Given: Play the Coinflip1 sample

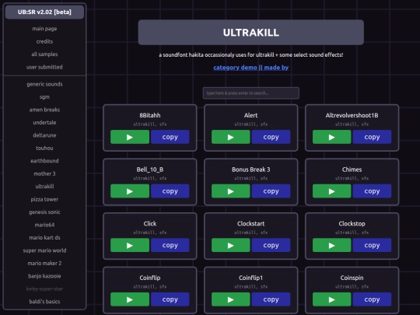Looking at the screenshot, I should [231, 299].
